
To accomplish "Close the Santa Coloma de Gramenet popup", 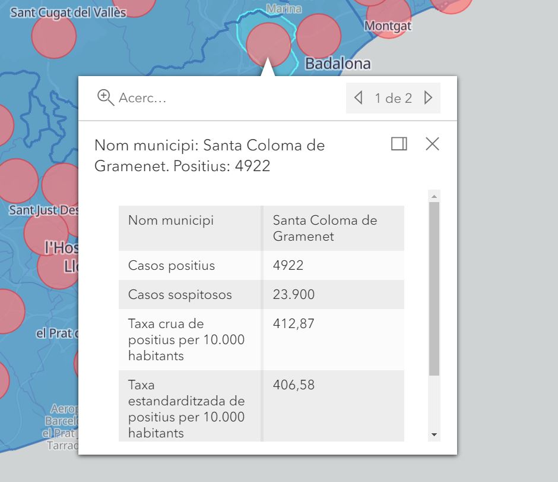I will [432, 144].
